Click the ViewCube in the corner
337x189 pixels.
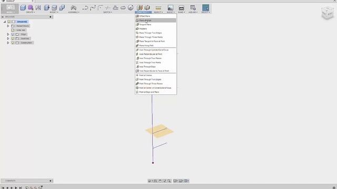pyautogui.click(x=328, y=13)
